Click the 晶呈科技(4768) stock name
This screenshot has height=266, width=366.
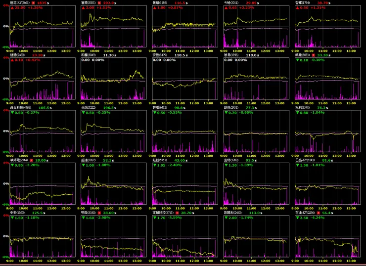tap(21, 108)
